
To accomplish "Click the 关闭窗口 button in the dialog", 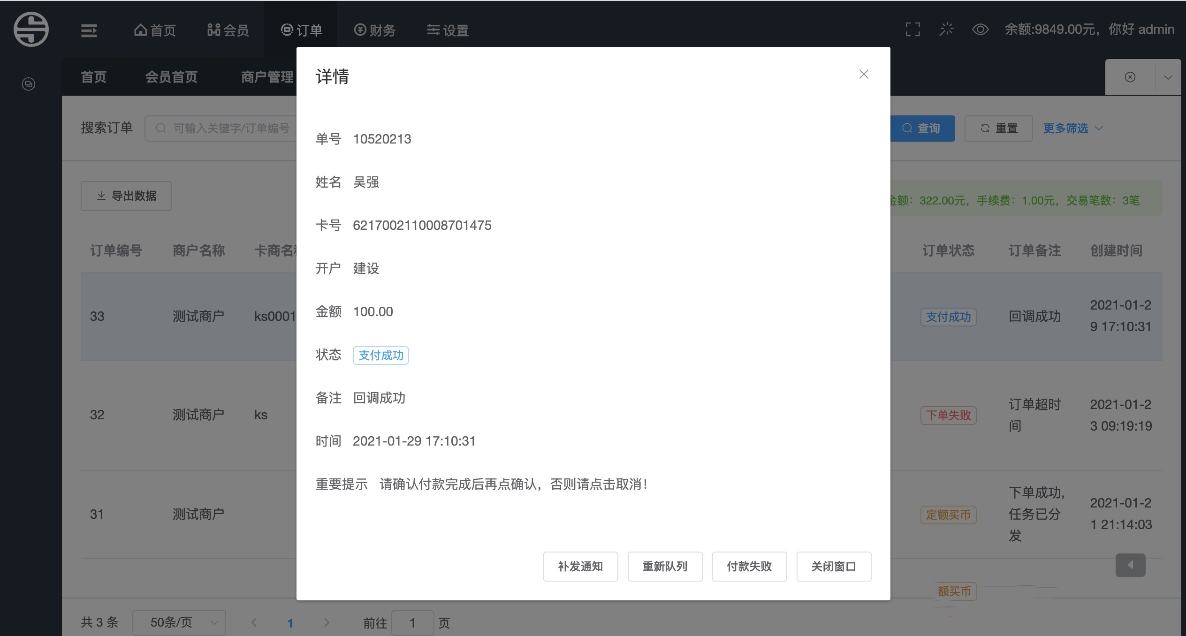I will click(833, 566).
